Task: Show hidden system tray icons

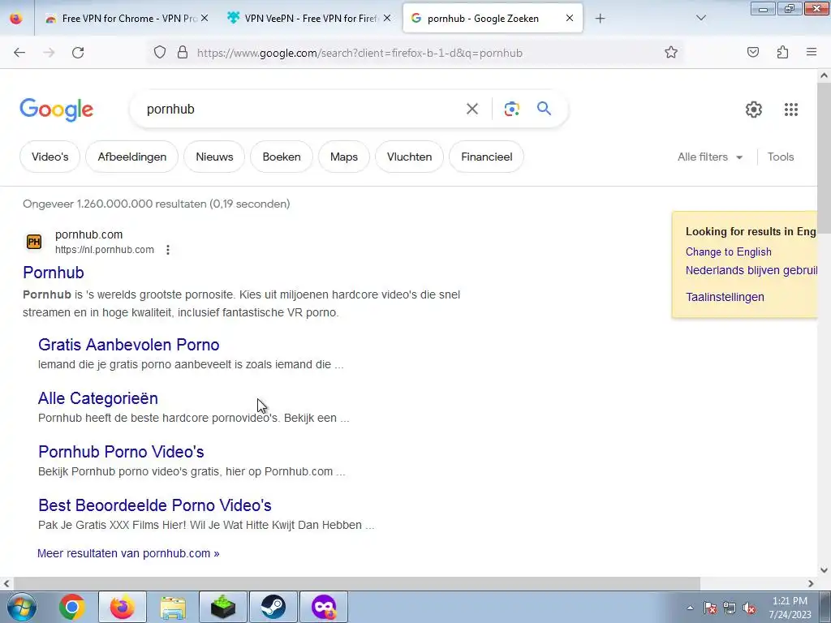Action: coord(690,608)
